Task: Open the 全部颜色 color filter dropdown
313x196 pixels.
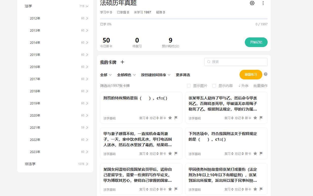Action: tap(126, 75)
